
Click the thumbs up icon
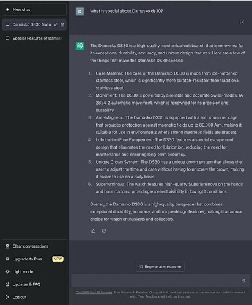pos(94,231)
